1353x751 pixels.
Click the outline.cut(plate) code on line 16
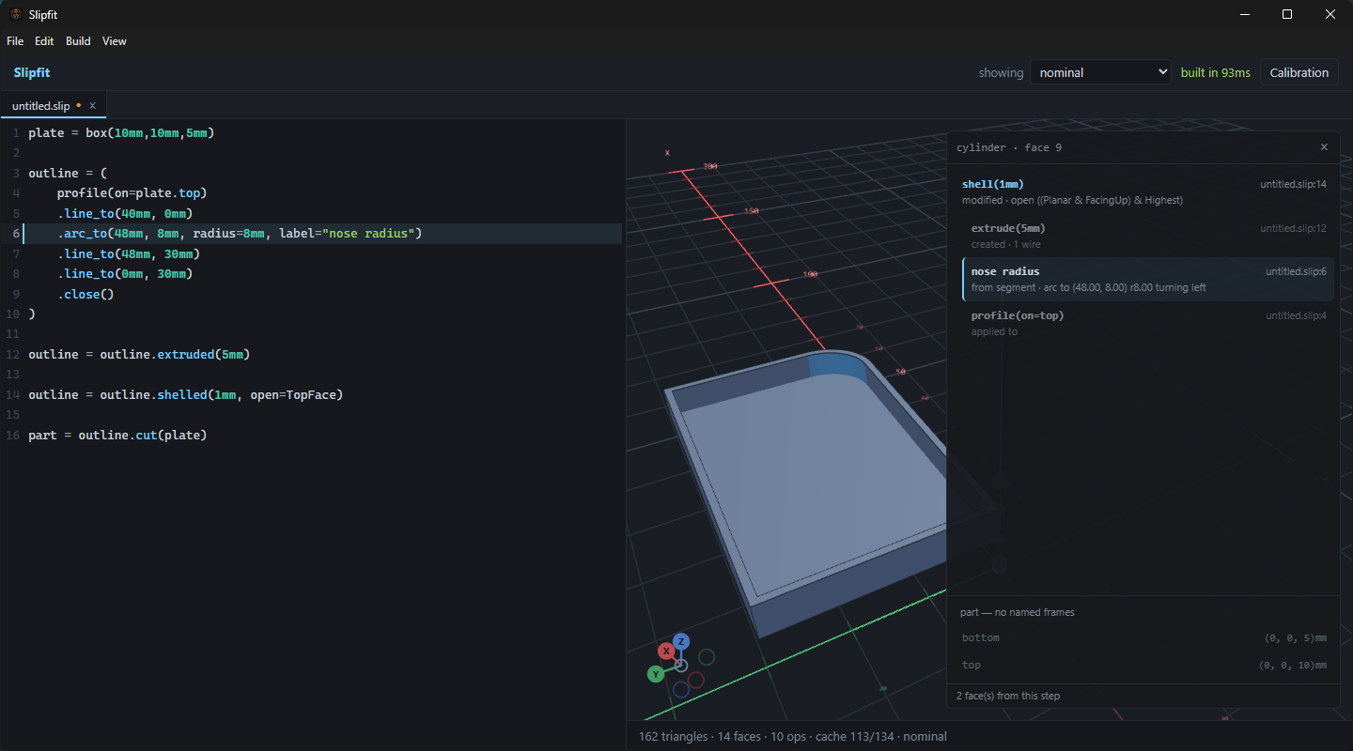(143, 435)
